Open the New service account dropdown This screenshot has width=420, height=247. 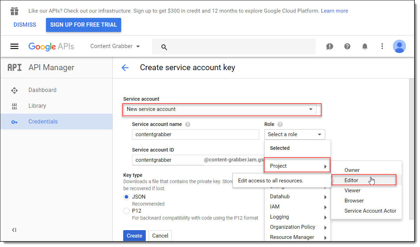(x=219, y=109)
